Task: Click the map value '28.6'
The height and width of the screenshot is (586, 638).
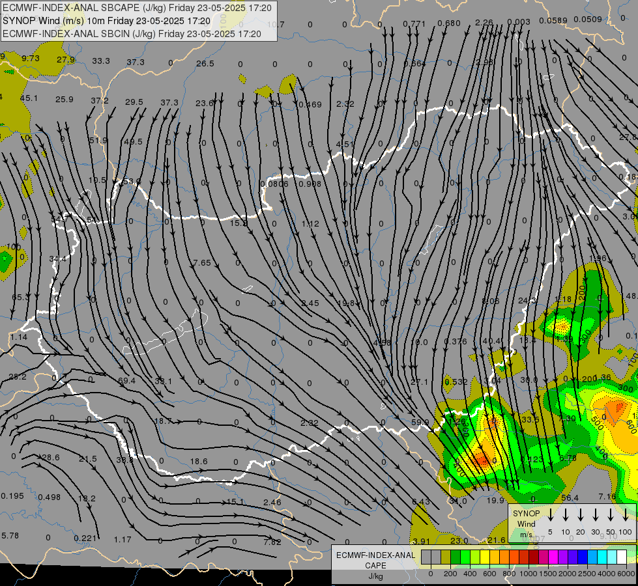Action: [x=51, y=458]
